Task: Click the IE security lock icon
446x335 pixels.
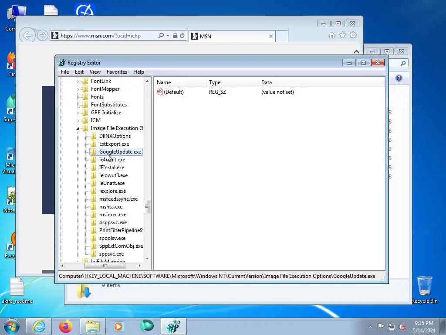Action: (x=175, y=36)
